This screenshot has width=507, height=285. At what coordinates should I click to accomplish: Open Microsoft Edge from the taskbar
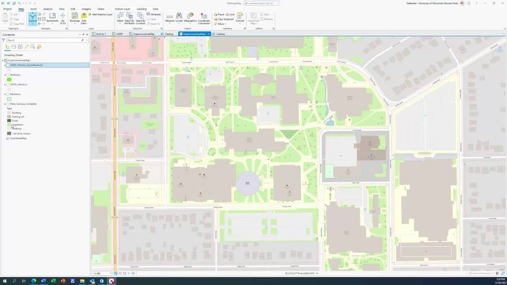click(x=34, y=281)
